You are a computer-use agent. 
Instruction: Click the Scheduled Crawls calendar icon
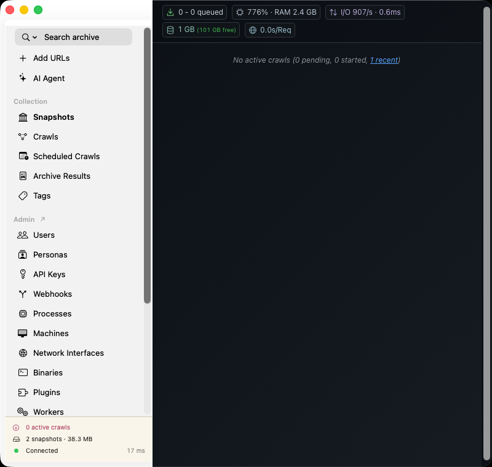pos(23,156)
